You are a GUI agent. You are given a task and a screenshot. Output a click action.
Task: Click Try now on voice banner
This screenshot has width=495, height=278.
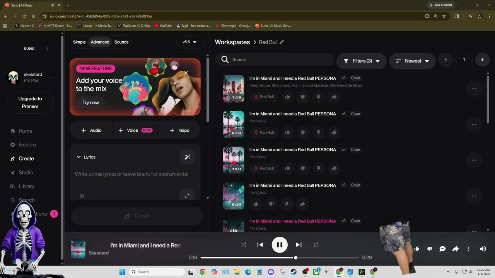point(90,103)
